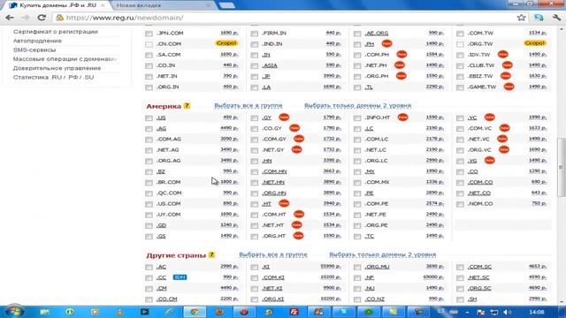Click the browser Forward arrow
The image size is (566, 318).
click(26, 18)
